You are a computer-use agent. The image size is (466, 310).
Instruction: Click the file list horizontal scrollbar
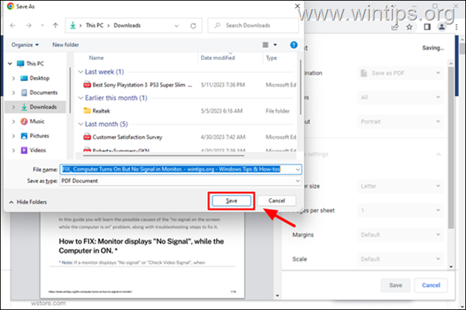click(164, 155)
